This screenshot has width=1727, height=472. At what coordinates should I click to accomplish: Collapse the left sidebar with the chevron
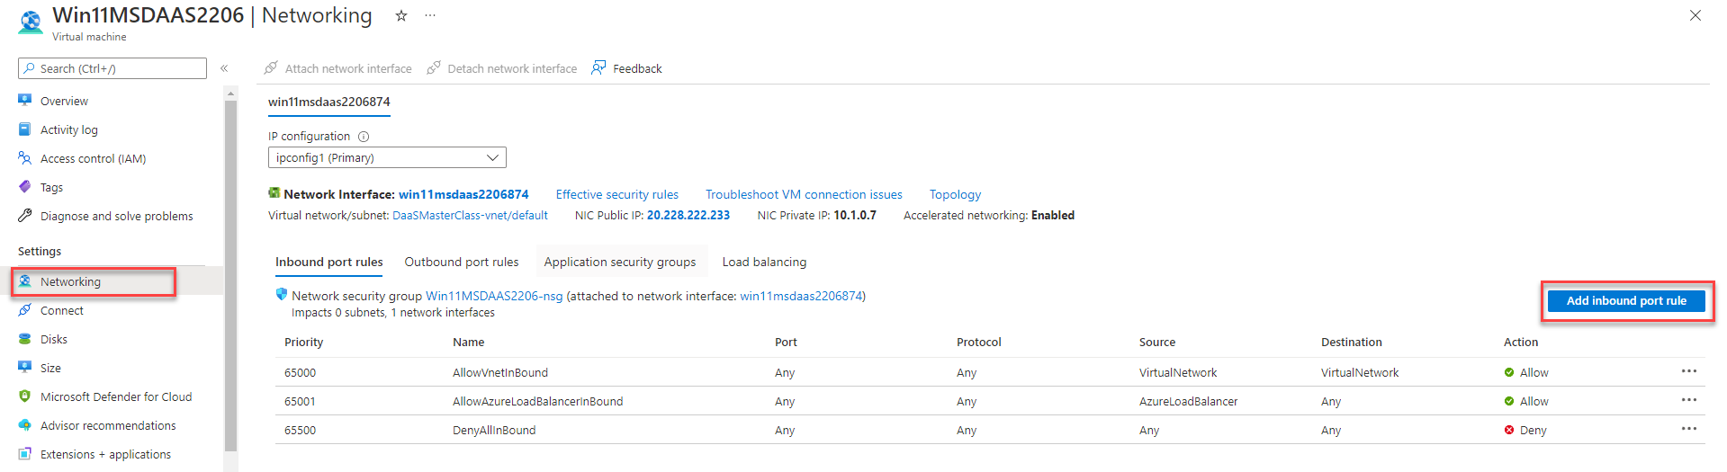click(x=224, y=68)
